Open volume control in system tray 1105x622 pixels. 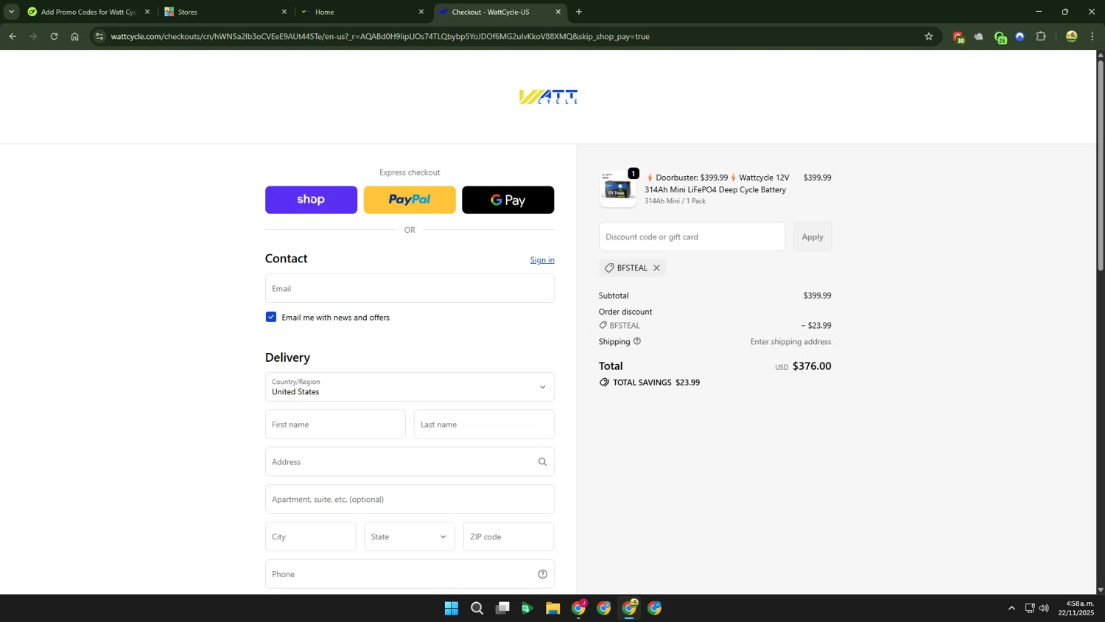coord(1044,608)
